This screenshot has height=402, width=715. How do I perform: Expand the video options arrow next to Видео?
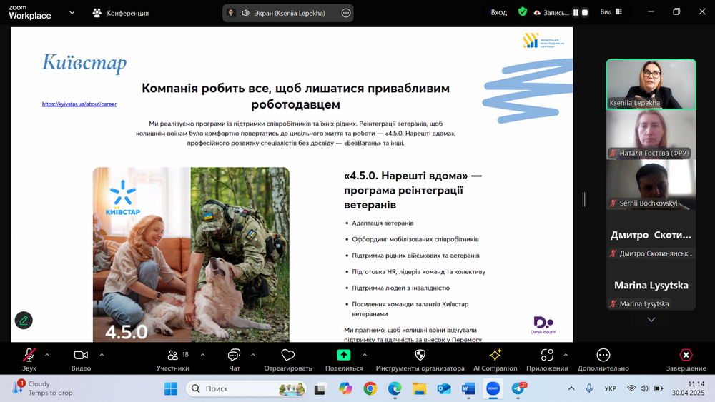[x=102, y=354]
